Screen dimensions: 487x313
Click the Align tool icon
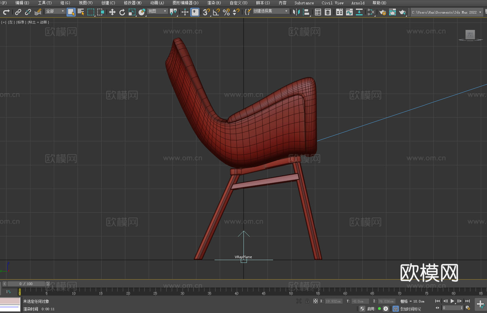[x=306, y=12]
